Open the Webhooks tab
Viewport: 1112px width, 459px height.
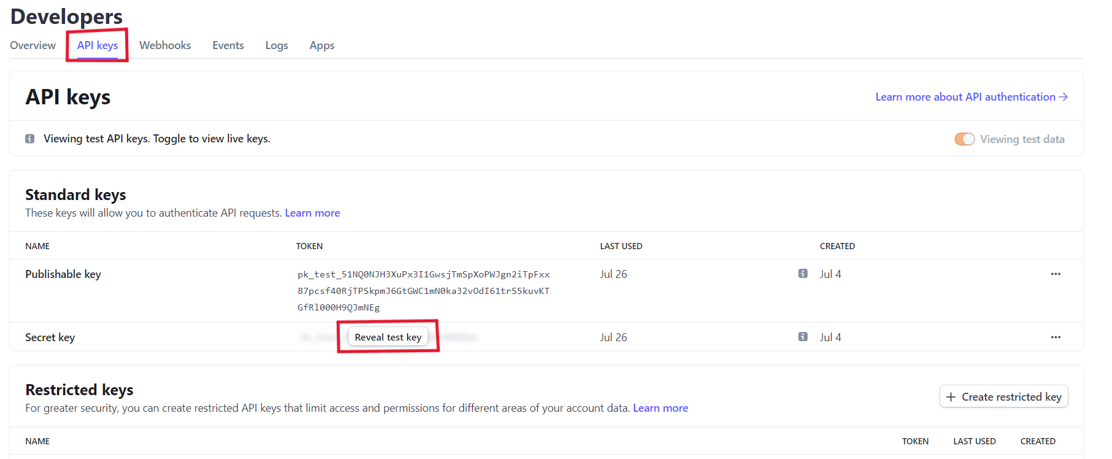click(x=165, y=45)
